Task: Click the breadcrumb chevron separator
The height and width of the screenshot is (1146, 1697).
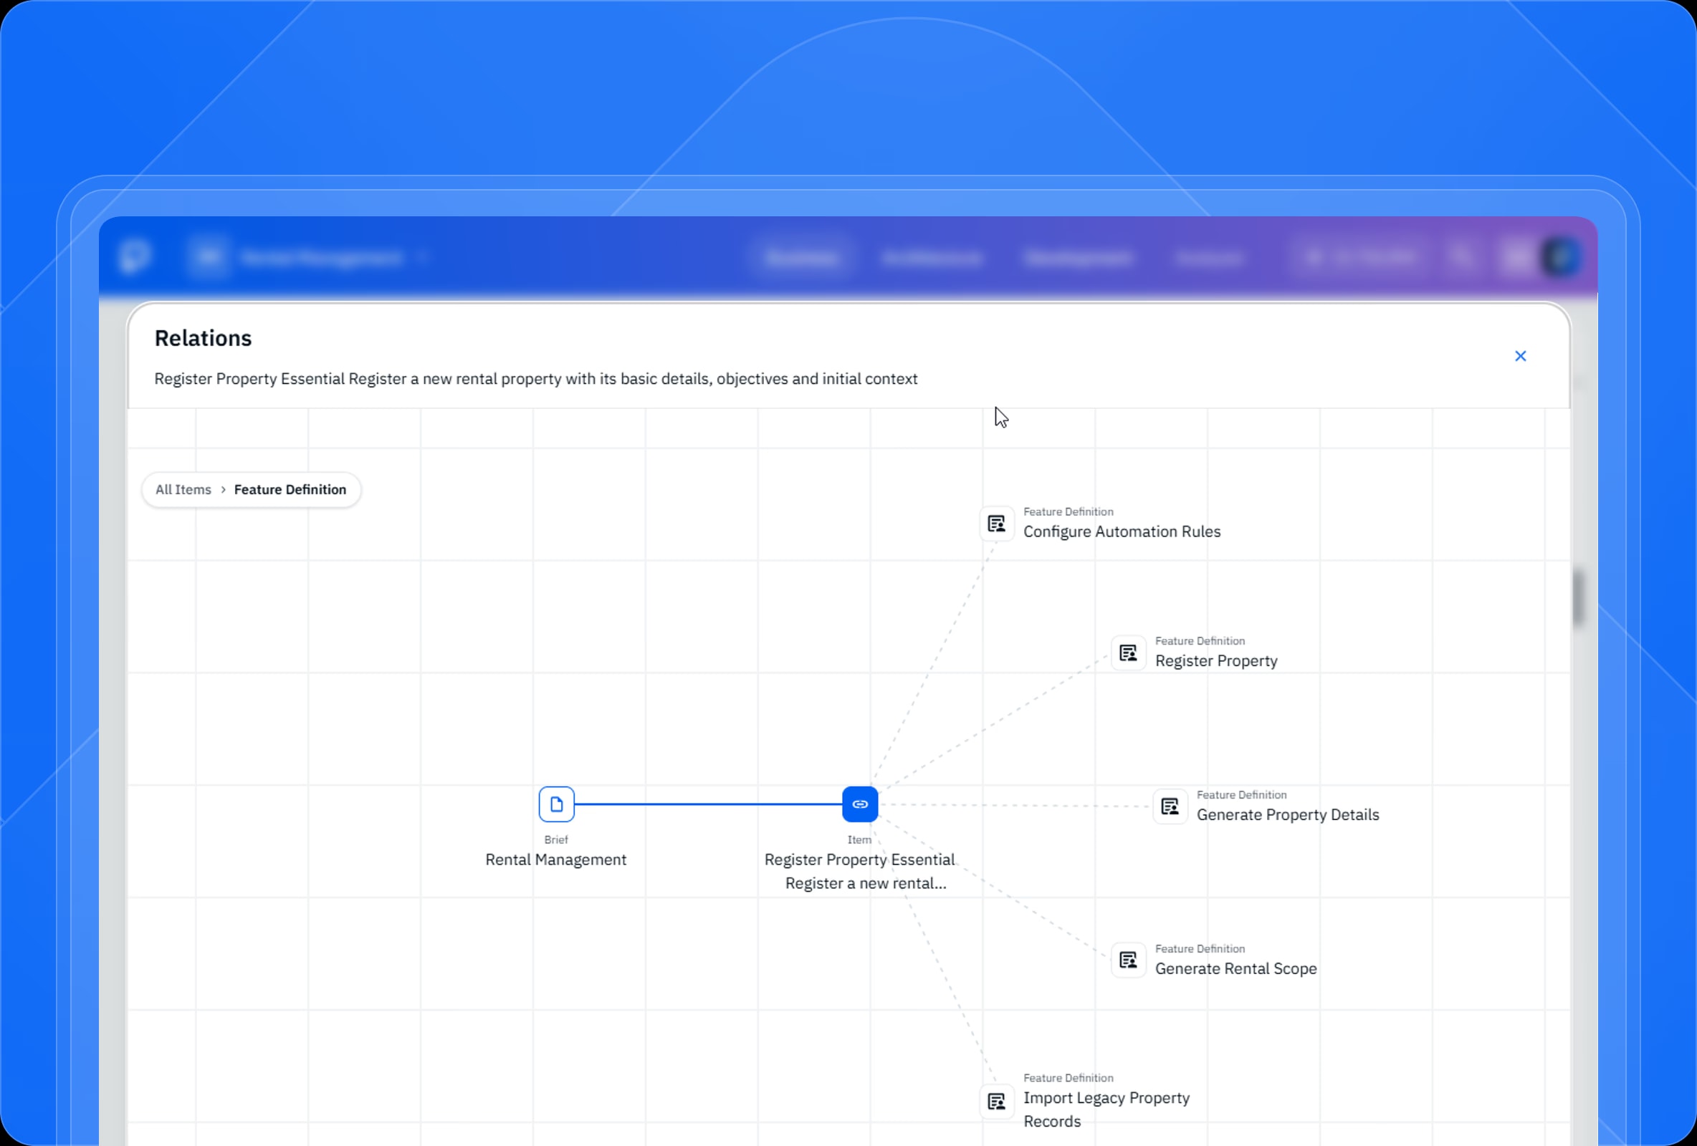Action: click(x=223, y=490)
